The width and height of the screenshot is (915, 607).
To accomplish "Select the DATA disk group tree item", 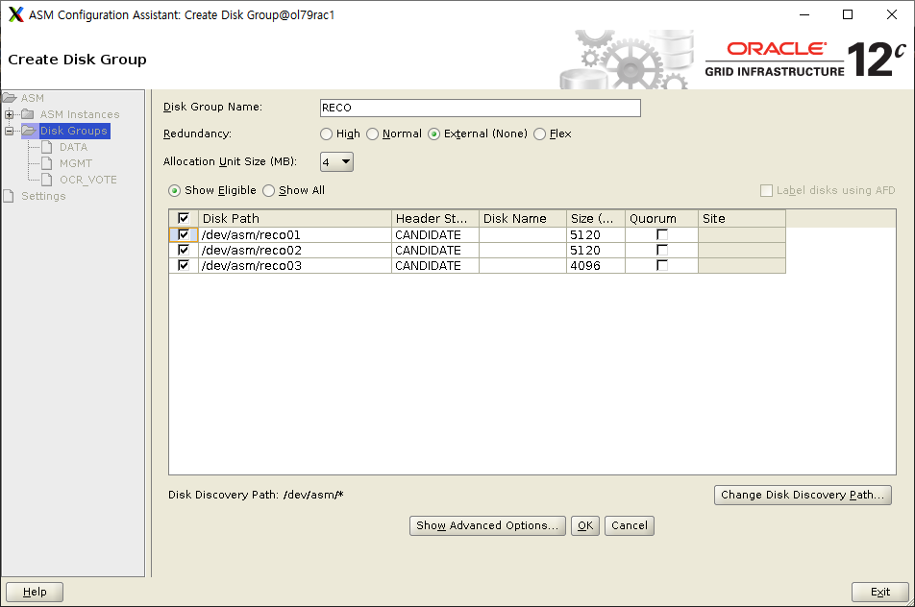I will 73,147.
